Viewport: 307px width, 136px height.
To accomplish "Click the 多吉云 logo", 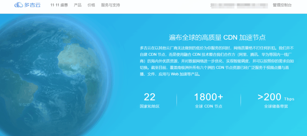I will point(27,5).
